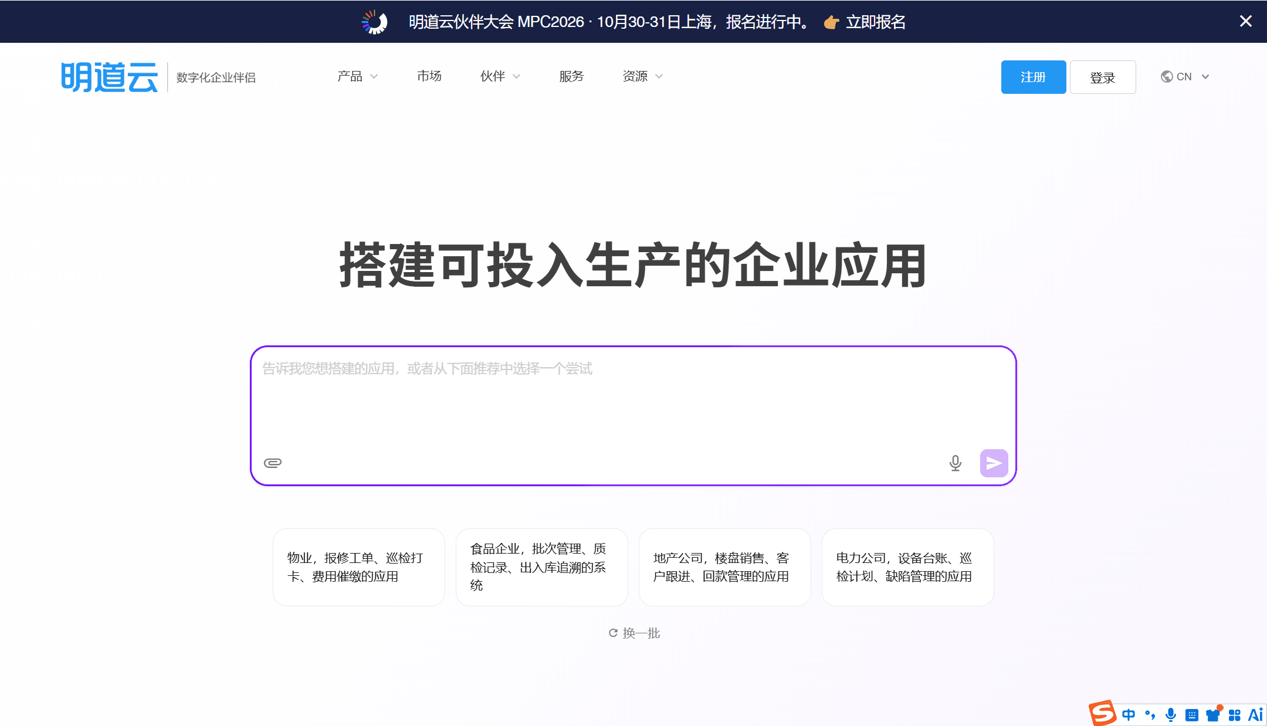This screenshot has height=726, width=1267.
Task: Open the 市场 menu item
Action: pos(429,76)
